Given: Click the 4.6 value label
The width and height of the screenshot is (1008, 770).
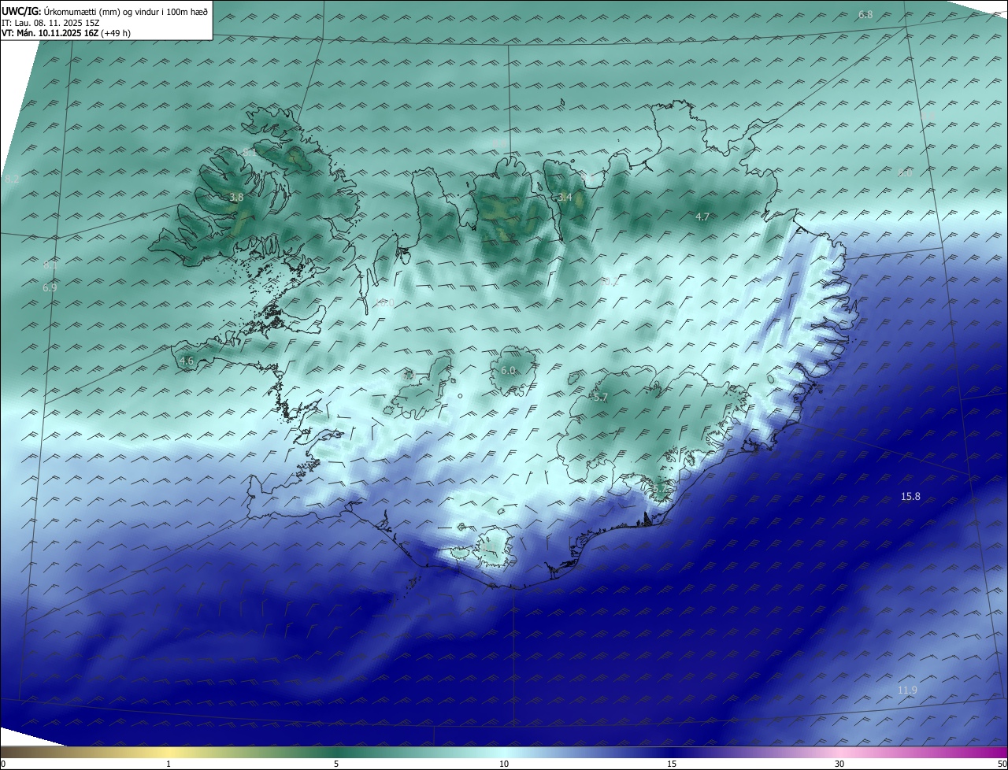Looking at the screenshot, I should click(x=187, y=361).
